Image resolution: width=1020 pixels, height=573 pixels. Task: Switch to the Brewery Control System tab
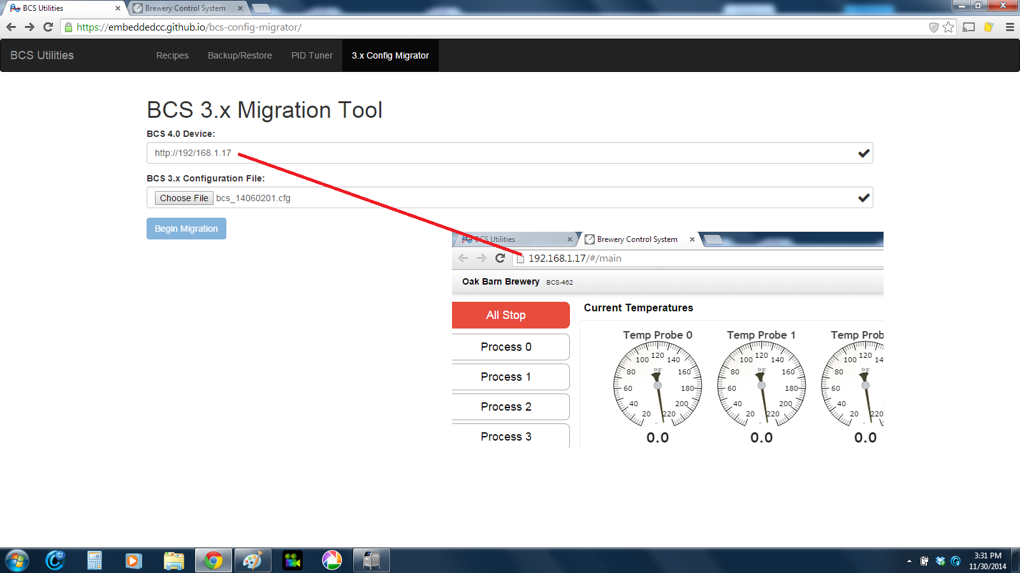pyautogui.click(x=185, y=8)
